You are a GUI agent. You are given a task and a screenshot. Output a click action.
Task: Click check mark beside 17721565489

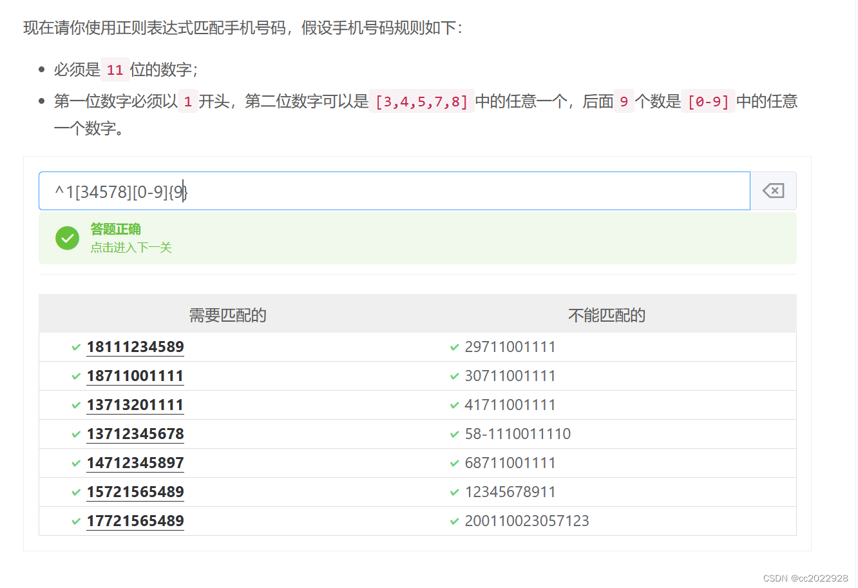pyautogui.click(x=76, y=522)
